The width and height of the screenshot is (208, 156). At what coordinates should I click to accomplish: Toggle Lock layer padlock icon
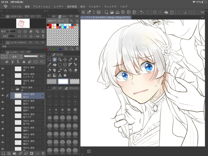(x=24, y=62)
